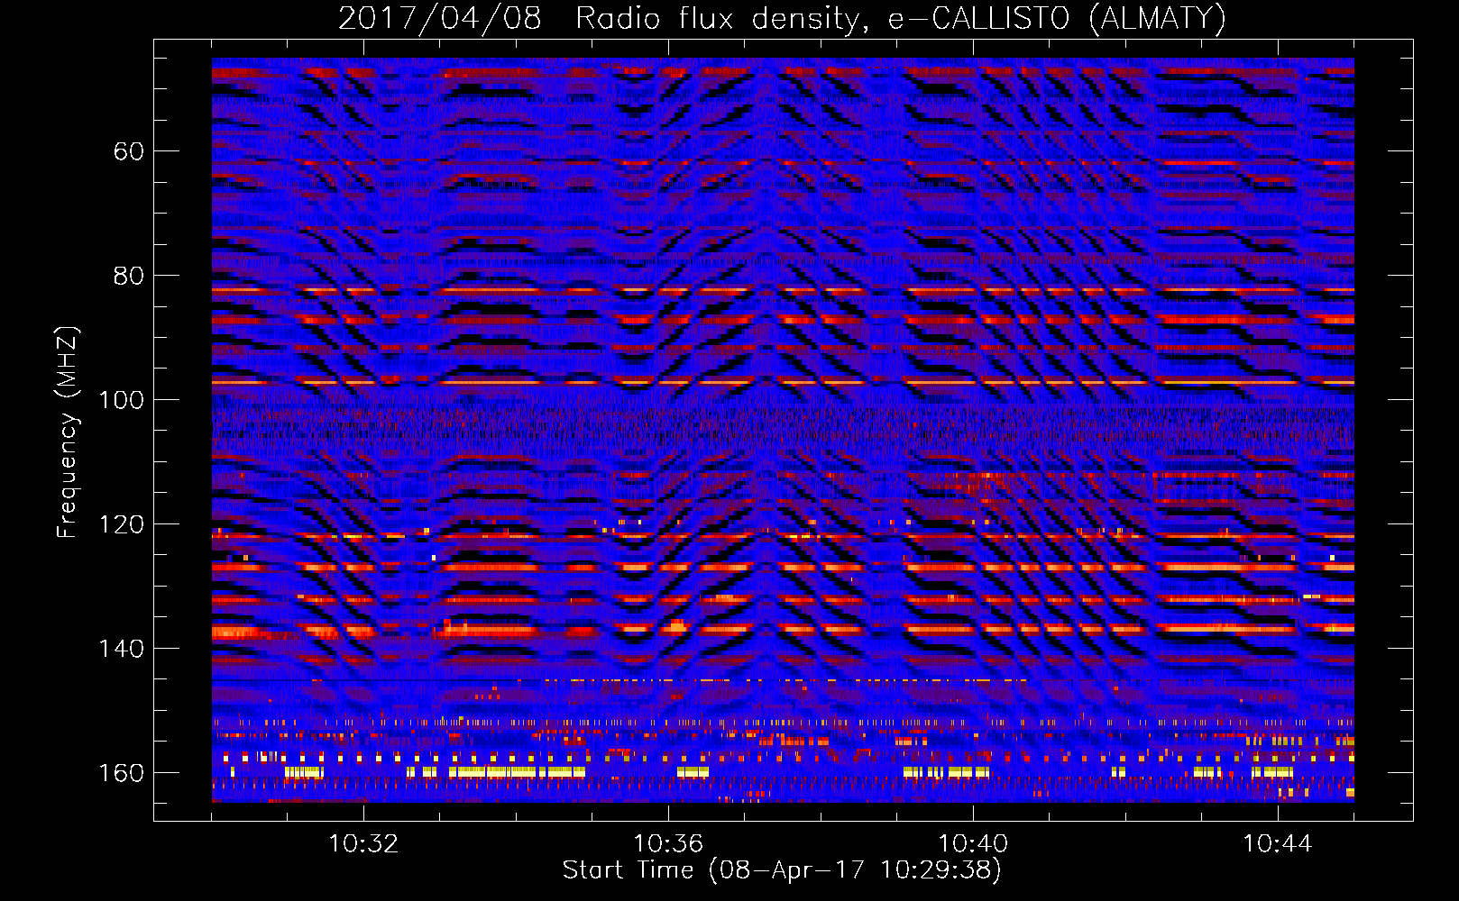Click the 160 frequency tick label
The height and width of the screenshot is (901, 1459).
tap(121, 772)
